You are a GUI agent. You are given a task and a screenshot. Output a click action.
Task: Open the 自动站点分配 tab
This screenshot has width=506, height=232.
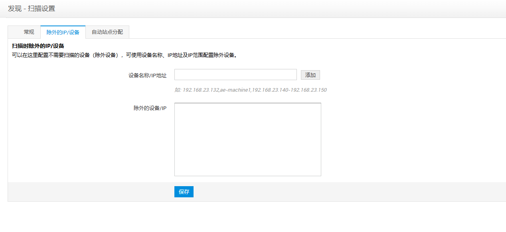pyautogui.click(x=107, y=32)
